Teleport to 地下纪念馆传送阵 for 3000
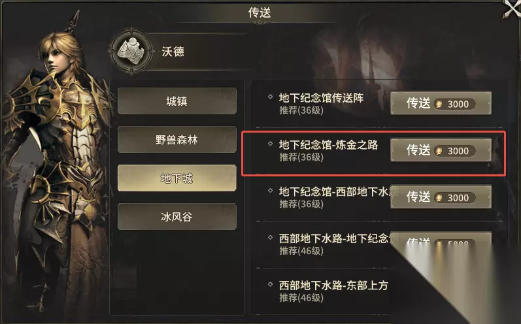This screenshot has width=521, height=324. [441, 103]
